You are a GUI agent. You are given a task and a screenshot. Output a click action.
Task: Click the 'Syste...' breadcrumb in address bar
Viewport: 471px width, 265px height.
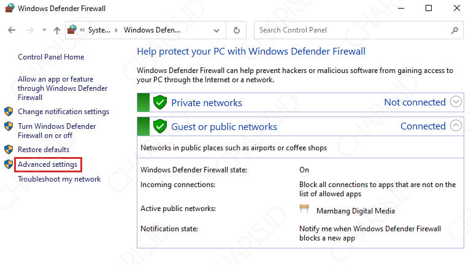pyautogui.click(x=99, y=30)
